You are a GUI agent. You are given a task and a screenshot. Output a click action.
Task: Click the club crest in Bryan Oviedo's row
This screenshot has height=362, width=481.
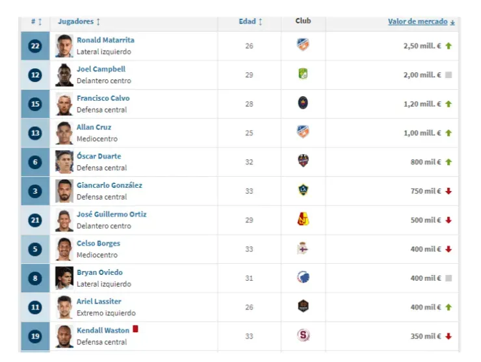click(x=302, y=278)
